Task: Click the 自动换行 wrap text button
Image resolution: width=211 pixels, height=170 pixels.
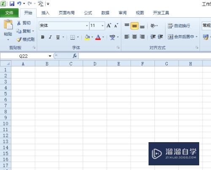Action: click(x=179, y=26)
